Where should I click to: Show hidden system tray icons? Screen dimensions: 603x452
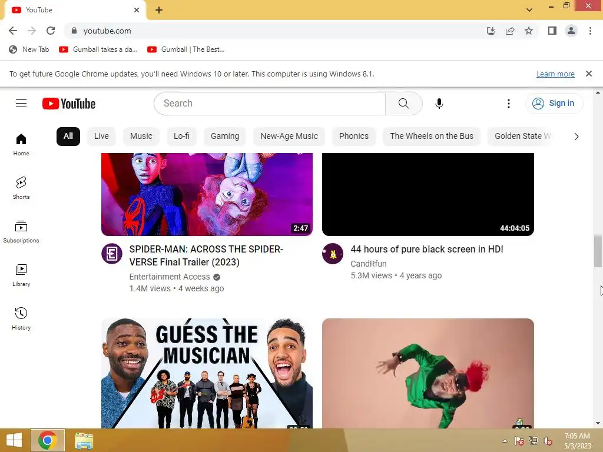point(505,441)
